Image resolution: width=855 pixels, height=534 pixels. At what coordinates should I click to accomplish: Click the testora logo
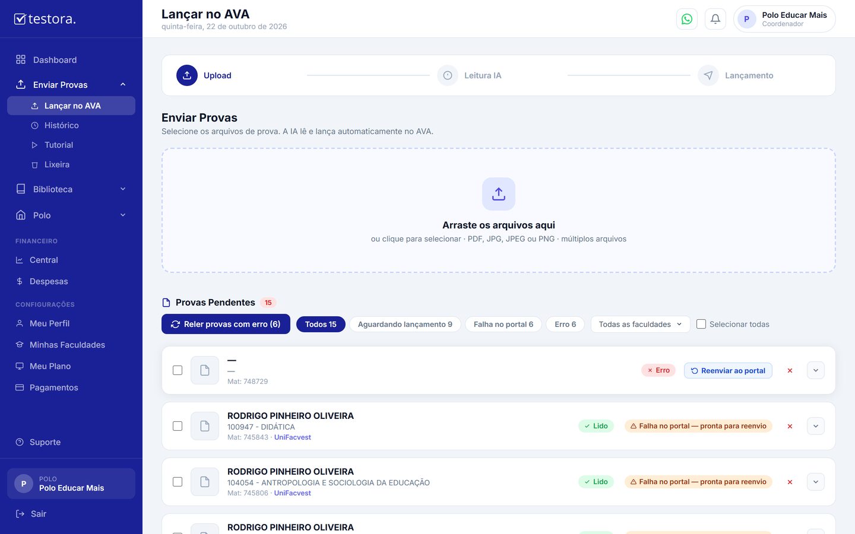pos(45,19)
